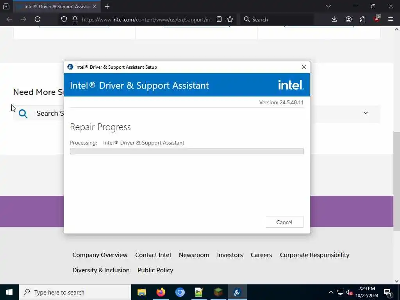The width and height of the screenshot is (400, 300).
Task: Show site security padlock info
Action: click(x=75, y=20)
